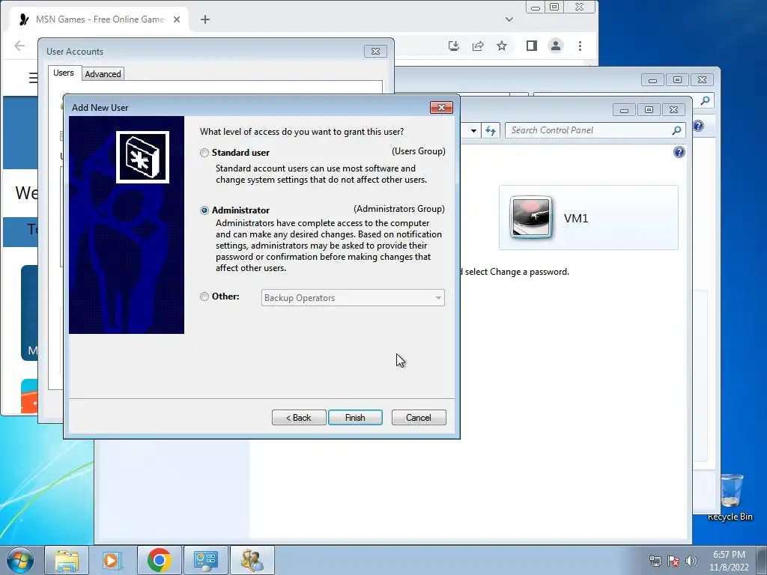The image size is (767, 575).
Task: Click the MSN Games browser tab
Action: click(100, 19)
